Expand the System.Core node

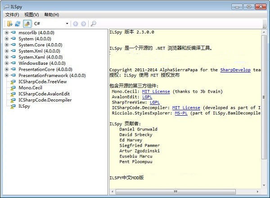pos(7,45)
